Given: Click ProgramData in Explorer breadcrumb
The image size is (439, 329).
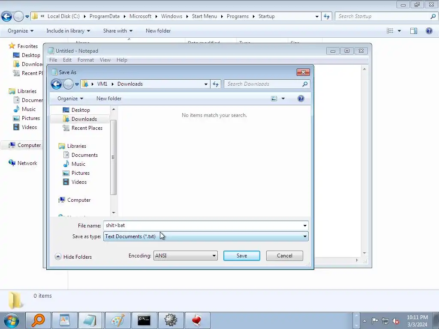Looking at the screenshot, I should coord(105,16).
